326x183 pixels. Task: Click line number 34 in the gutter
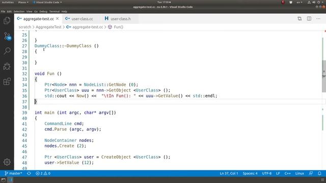pos(24,85)
